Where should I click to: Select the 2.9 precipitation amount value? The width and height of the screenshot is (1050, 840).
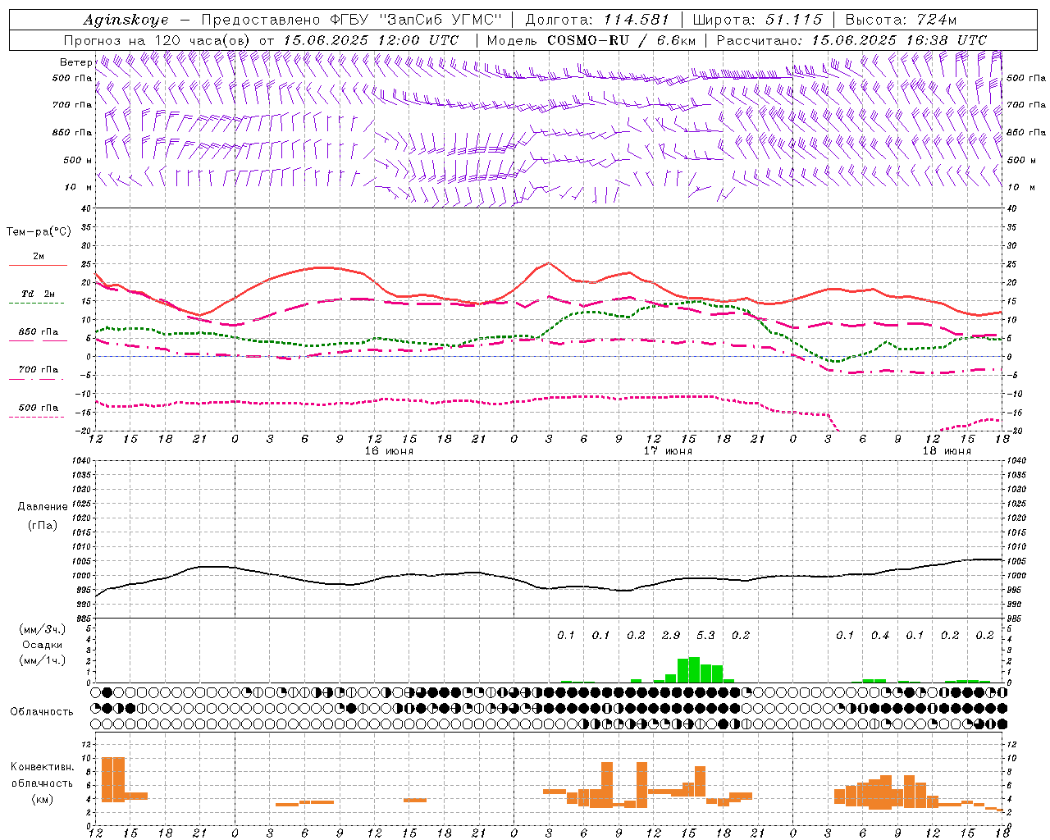(x=670, y=635)
